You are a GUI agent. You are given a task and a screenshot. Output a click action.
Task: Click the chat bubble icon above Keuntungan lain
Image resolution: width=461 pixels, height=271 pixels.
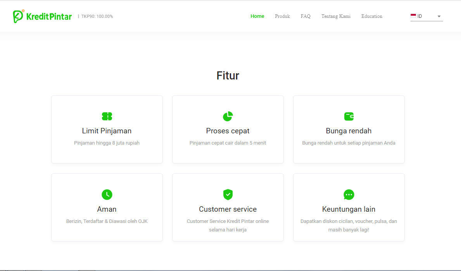(349, 195)
